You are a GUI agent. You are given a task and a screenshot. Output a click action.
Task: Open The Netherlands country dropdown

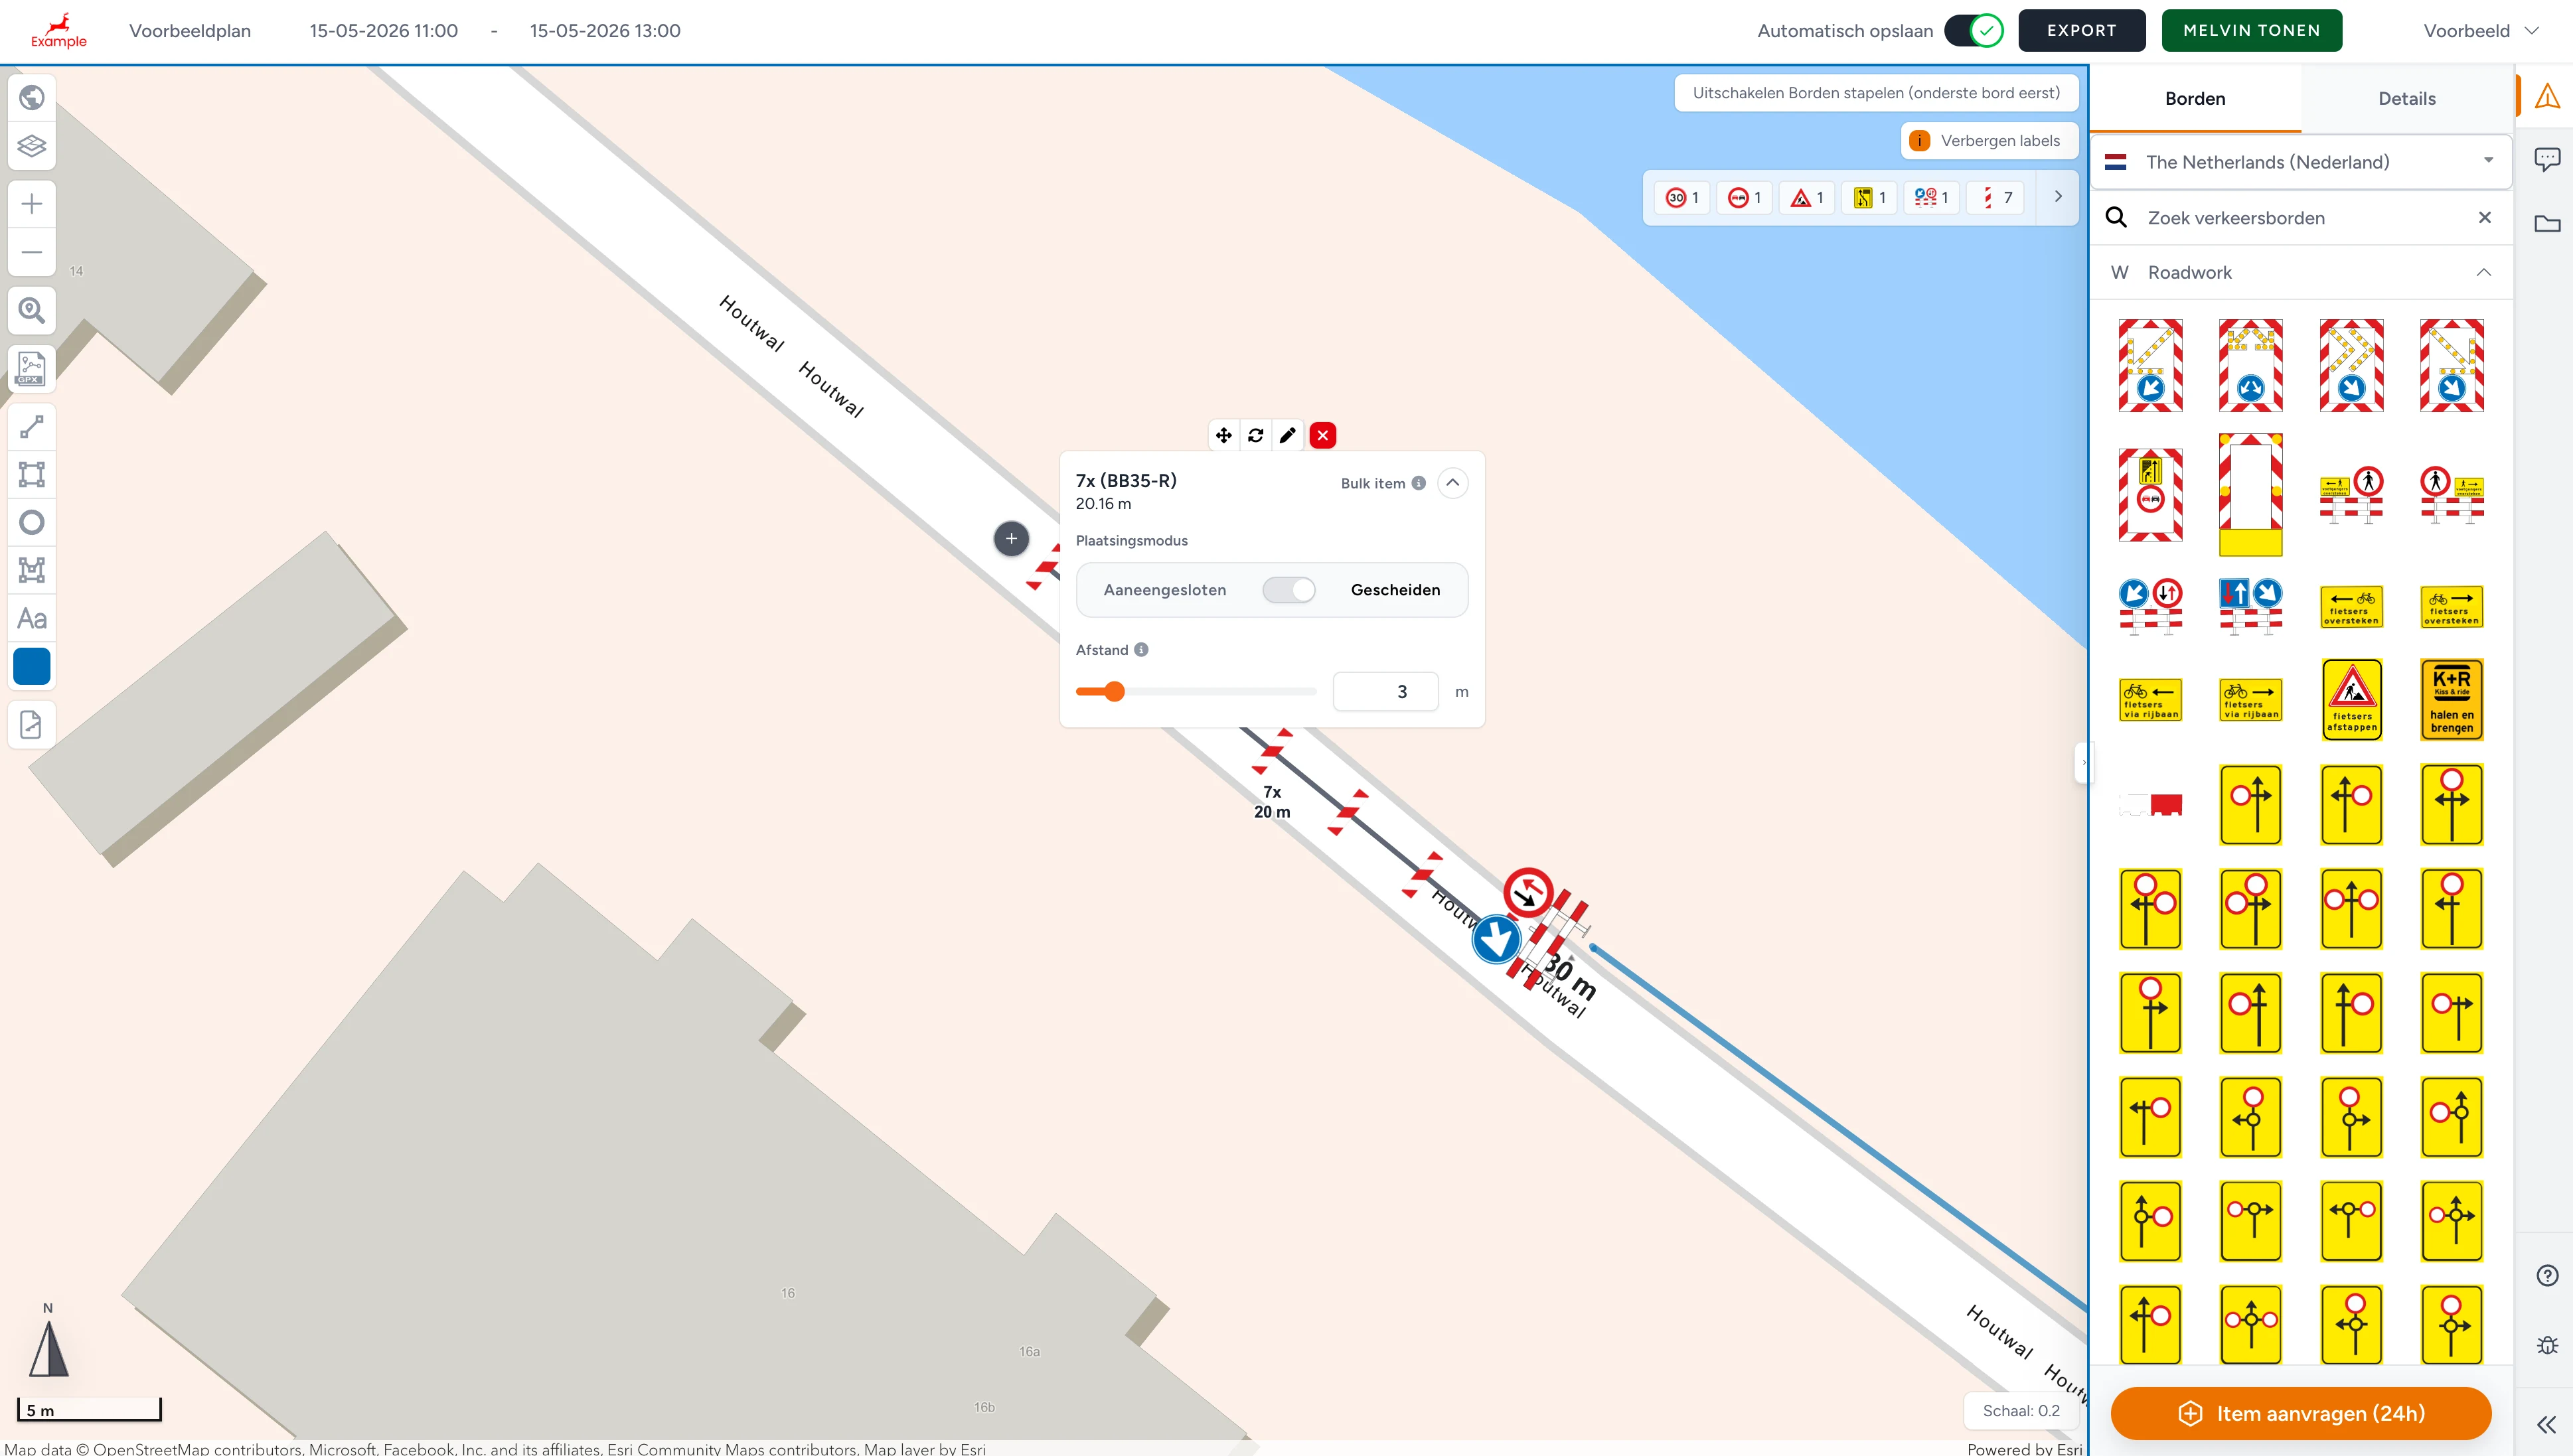2300,162
